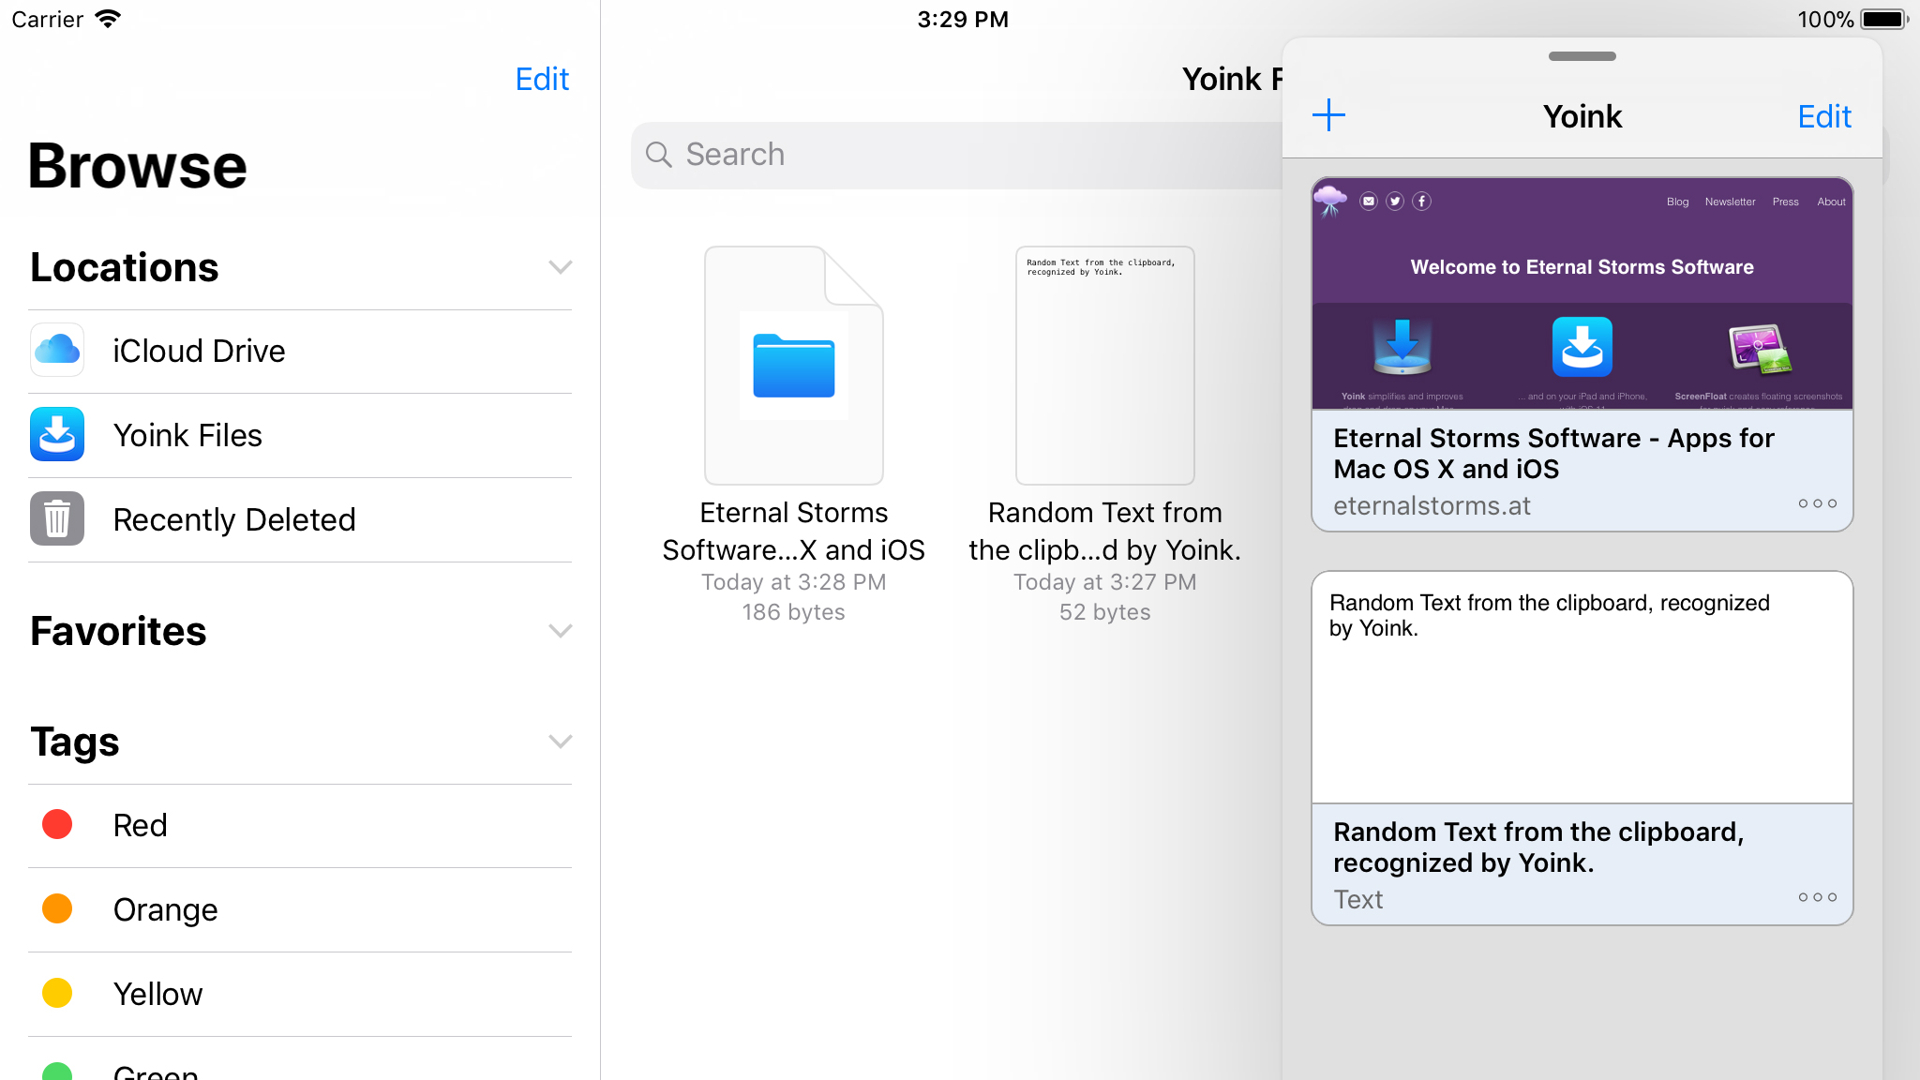1920x1080 pixels.
Task: Tap the Yoink slide-over grabber handle
Action: coord(1582,56)
